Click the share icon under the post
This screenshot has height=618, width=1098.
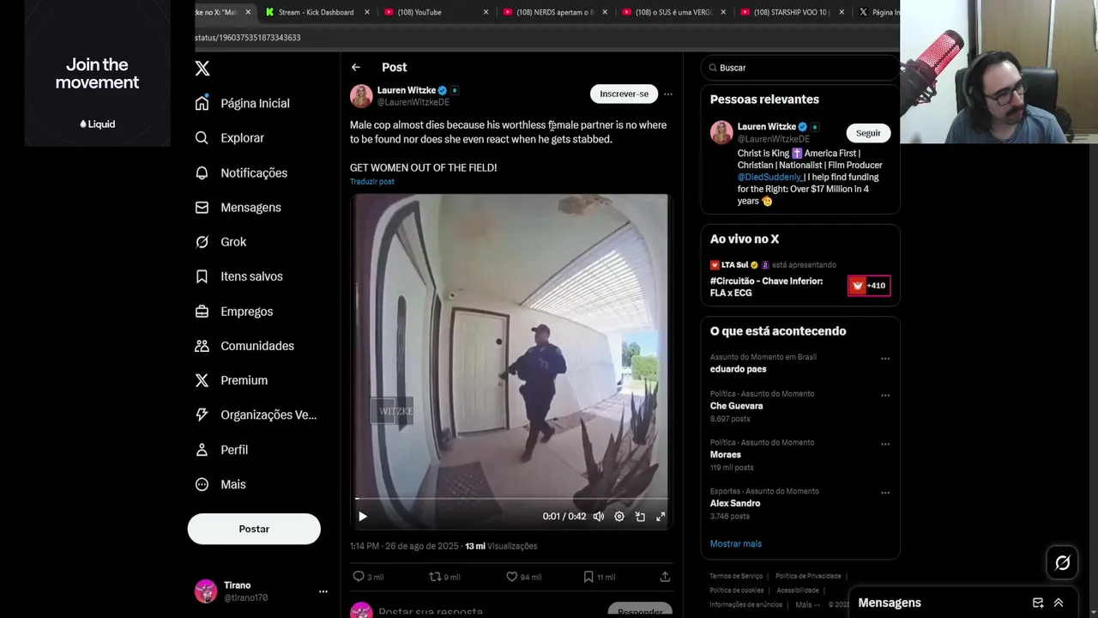tap(665, 577)
